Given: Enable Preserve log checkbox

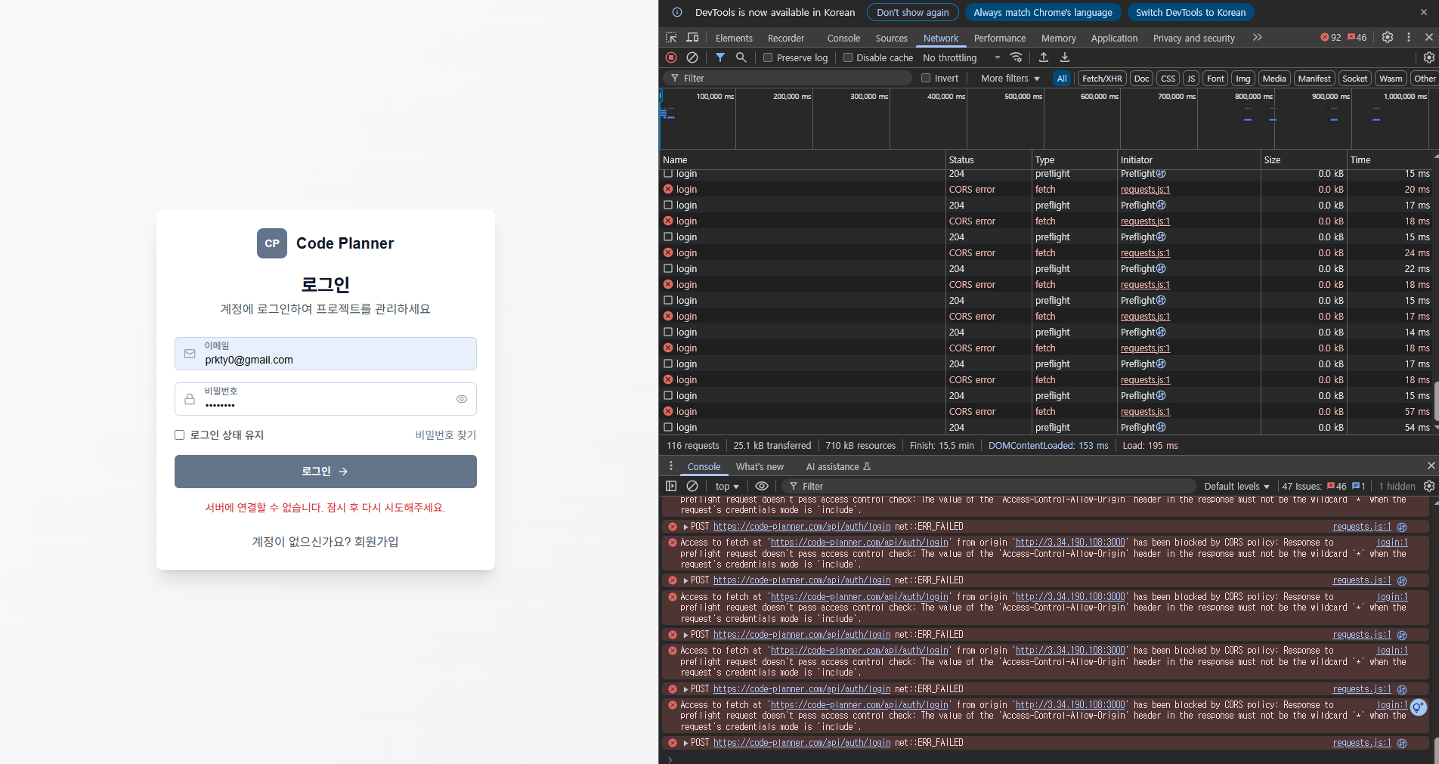Looking at the screenshot, I should pyautogui.click(x=768, y=57).
